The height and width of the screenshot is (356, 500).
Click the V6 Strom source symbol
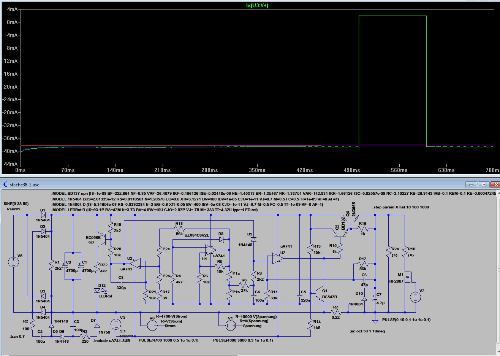152,324
